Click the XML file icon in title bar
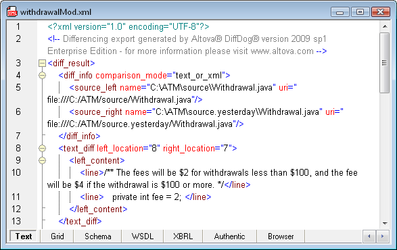 [x=12, y=11]
